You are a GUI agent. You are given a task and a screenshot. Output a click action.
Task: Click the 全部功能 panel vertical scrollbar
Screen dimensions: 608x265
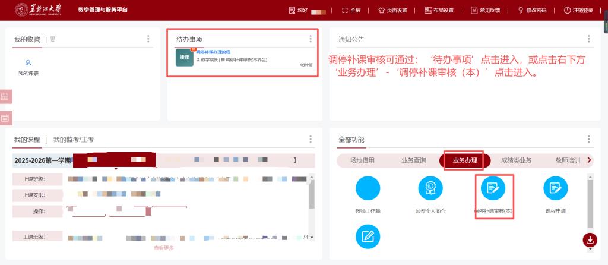[x=589, y=202]
